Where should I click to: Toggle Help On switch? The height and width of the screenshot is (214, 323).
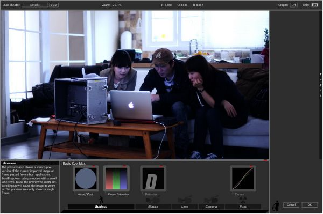click(314, 5)
